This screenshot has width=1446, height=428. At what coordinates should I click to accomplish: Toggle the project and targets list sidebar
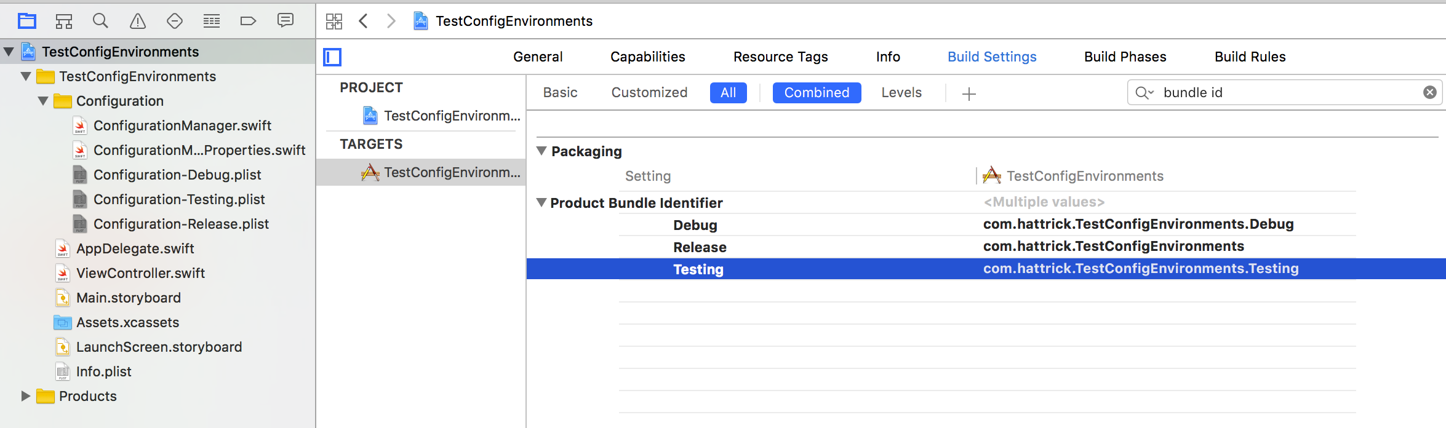click(332, 57)
